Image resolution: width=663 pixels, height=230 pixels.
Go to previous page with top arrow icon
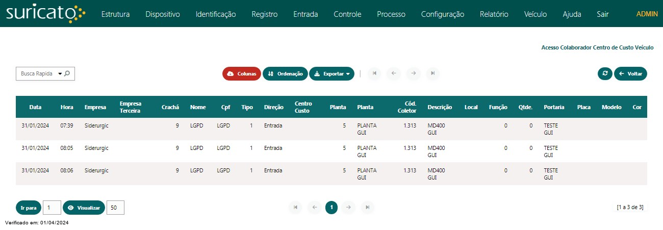(393, 73)
